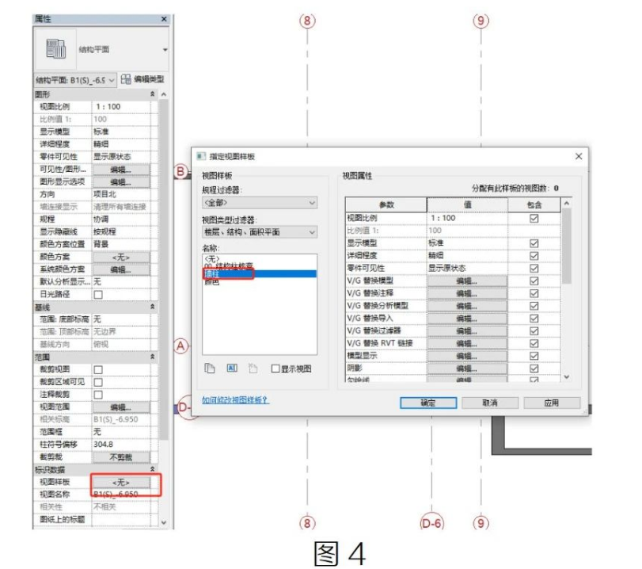Uncheck 包含 for 详细程度 row
Viewport: 642px width, 569px height.
click(x=534, y=256)
